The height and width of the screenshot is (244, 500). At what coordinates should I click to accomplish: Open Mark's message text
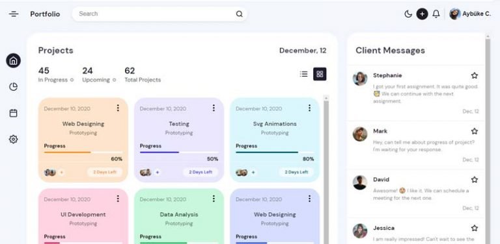pos(424,146)
